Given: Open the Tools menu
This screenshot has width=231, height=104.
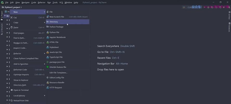Looking at the screenshot, I should [55, 3].
